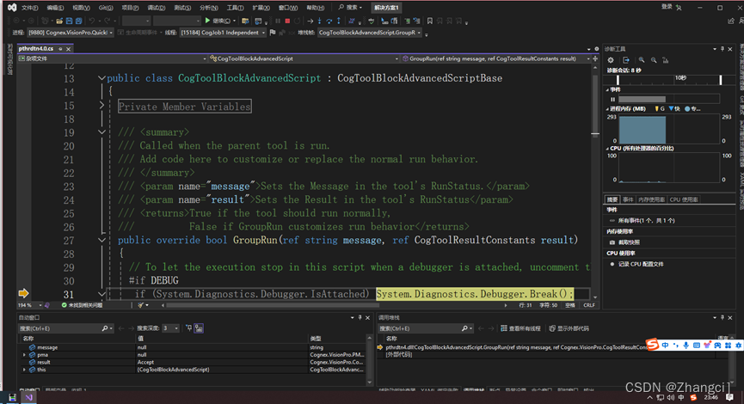This screenshot has height=404, width=744.
Task: Open 堆栈帧 CogToolBlockAdvancedScript dropdown
Action: [369, 33]
